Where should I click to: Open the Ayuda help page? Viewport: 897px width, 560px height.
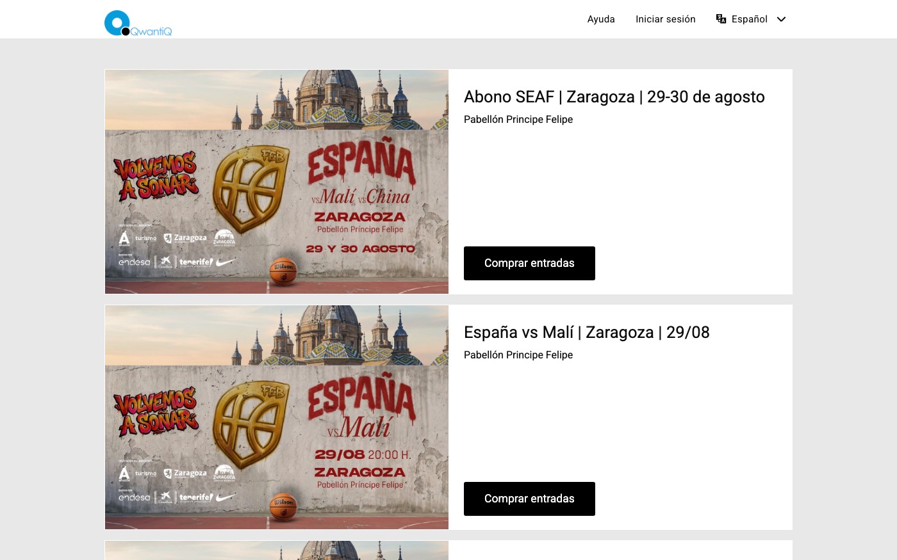[601, 19]
